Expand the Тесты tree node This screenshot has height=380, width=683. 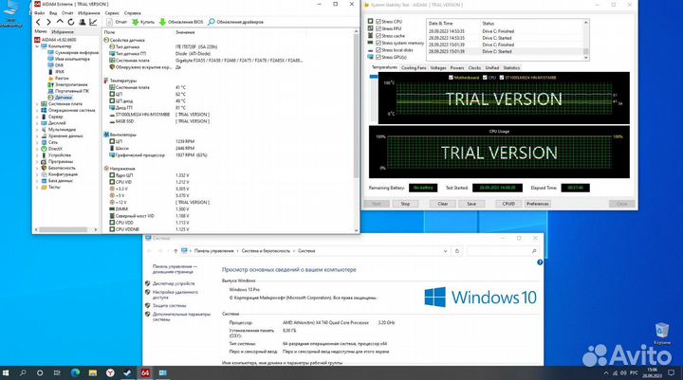(x=37, y=188)
